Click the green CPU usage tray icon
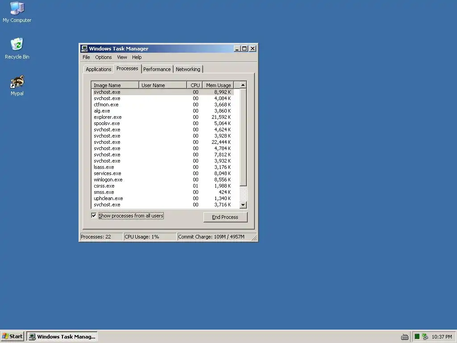 tap(417, 337)
